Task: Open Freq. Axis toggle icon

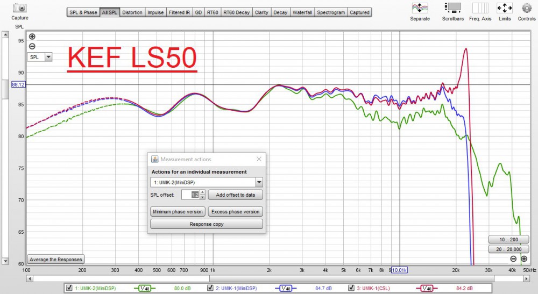Action: (x=480, y=8)
